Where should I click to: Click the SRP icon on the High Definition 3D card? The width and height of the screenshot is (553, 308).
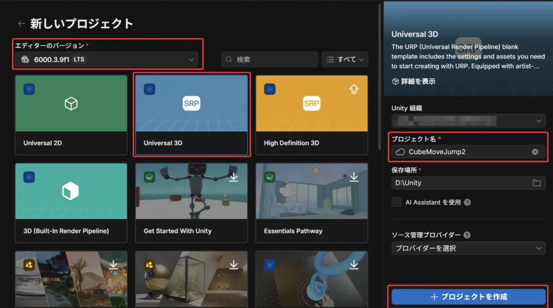(x=312, y=103)
